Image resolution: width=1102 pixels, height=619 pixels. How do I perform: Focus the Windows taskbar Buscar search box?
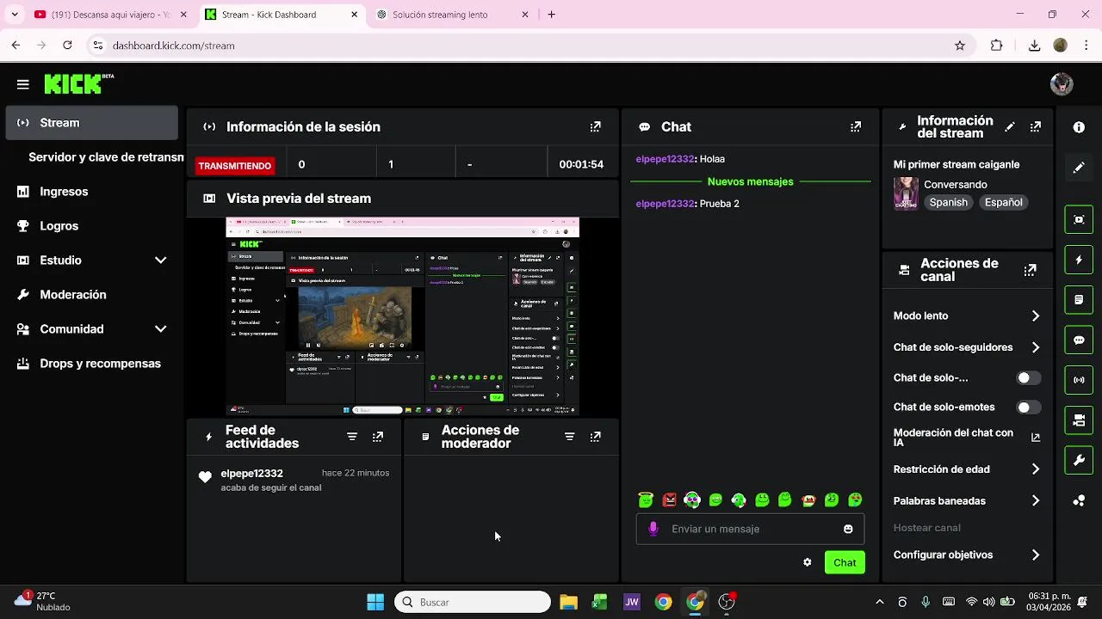(x=473, y=602)
